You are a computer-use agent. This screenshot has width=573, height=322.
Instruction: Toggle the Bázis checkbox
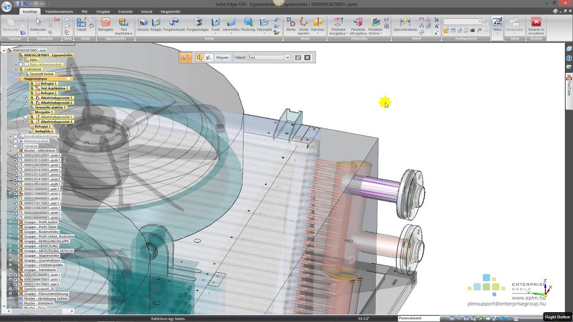21,59
